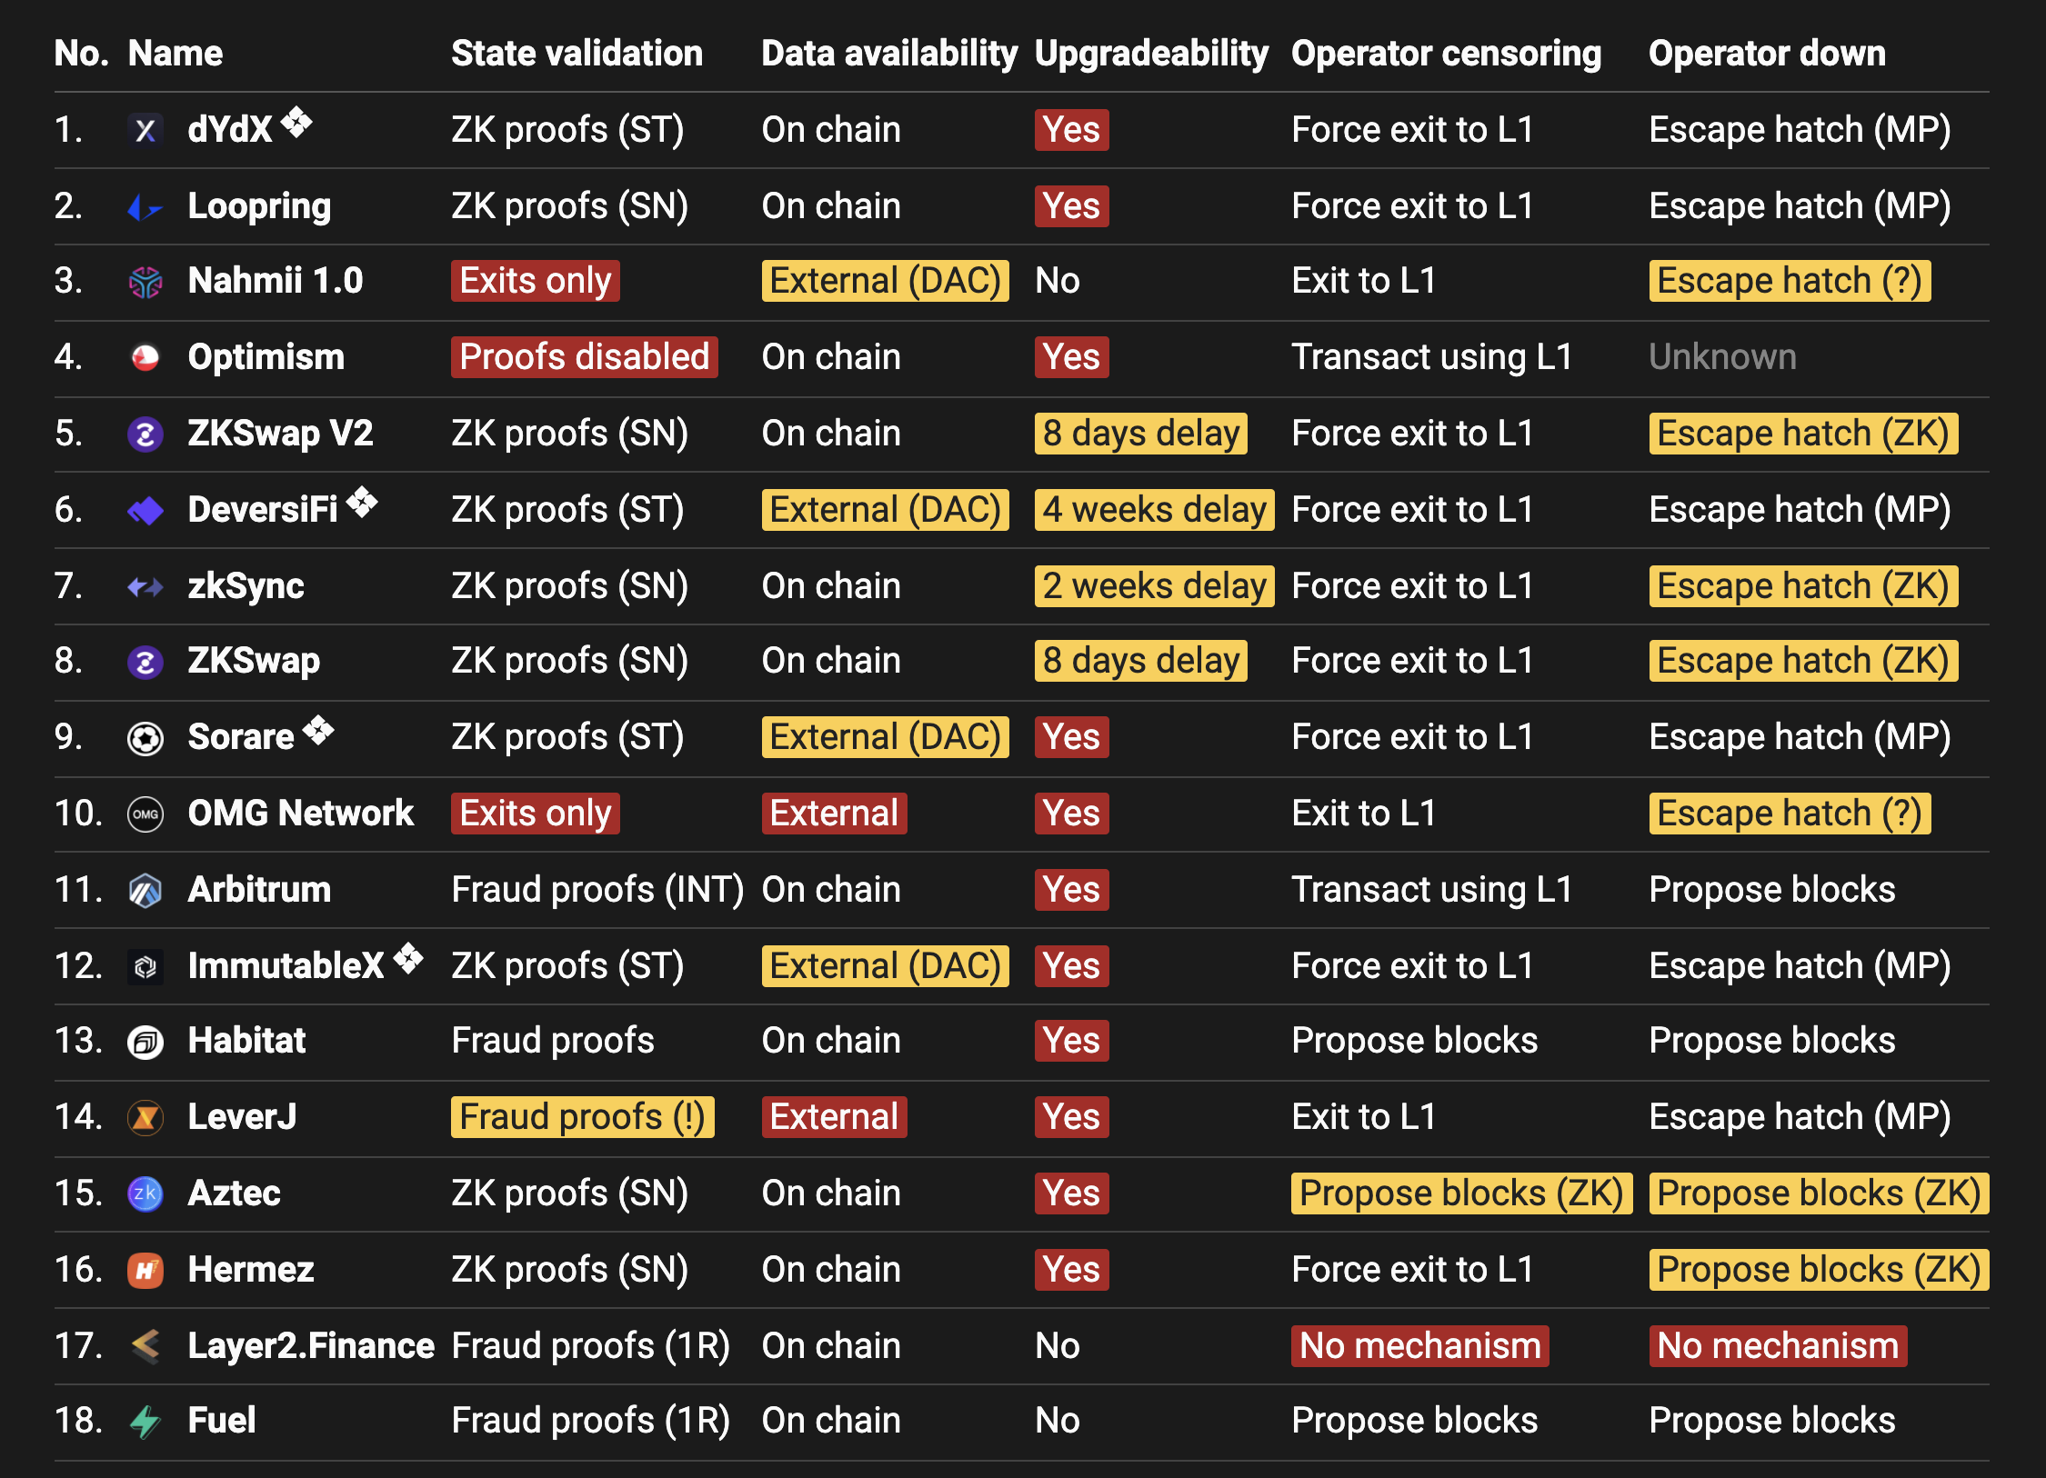Image resolution: width=2046 pixels, height=1478 pixels.
Task: Click the Aztec zk logo icon
Action: (x=145, y=1193)
